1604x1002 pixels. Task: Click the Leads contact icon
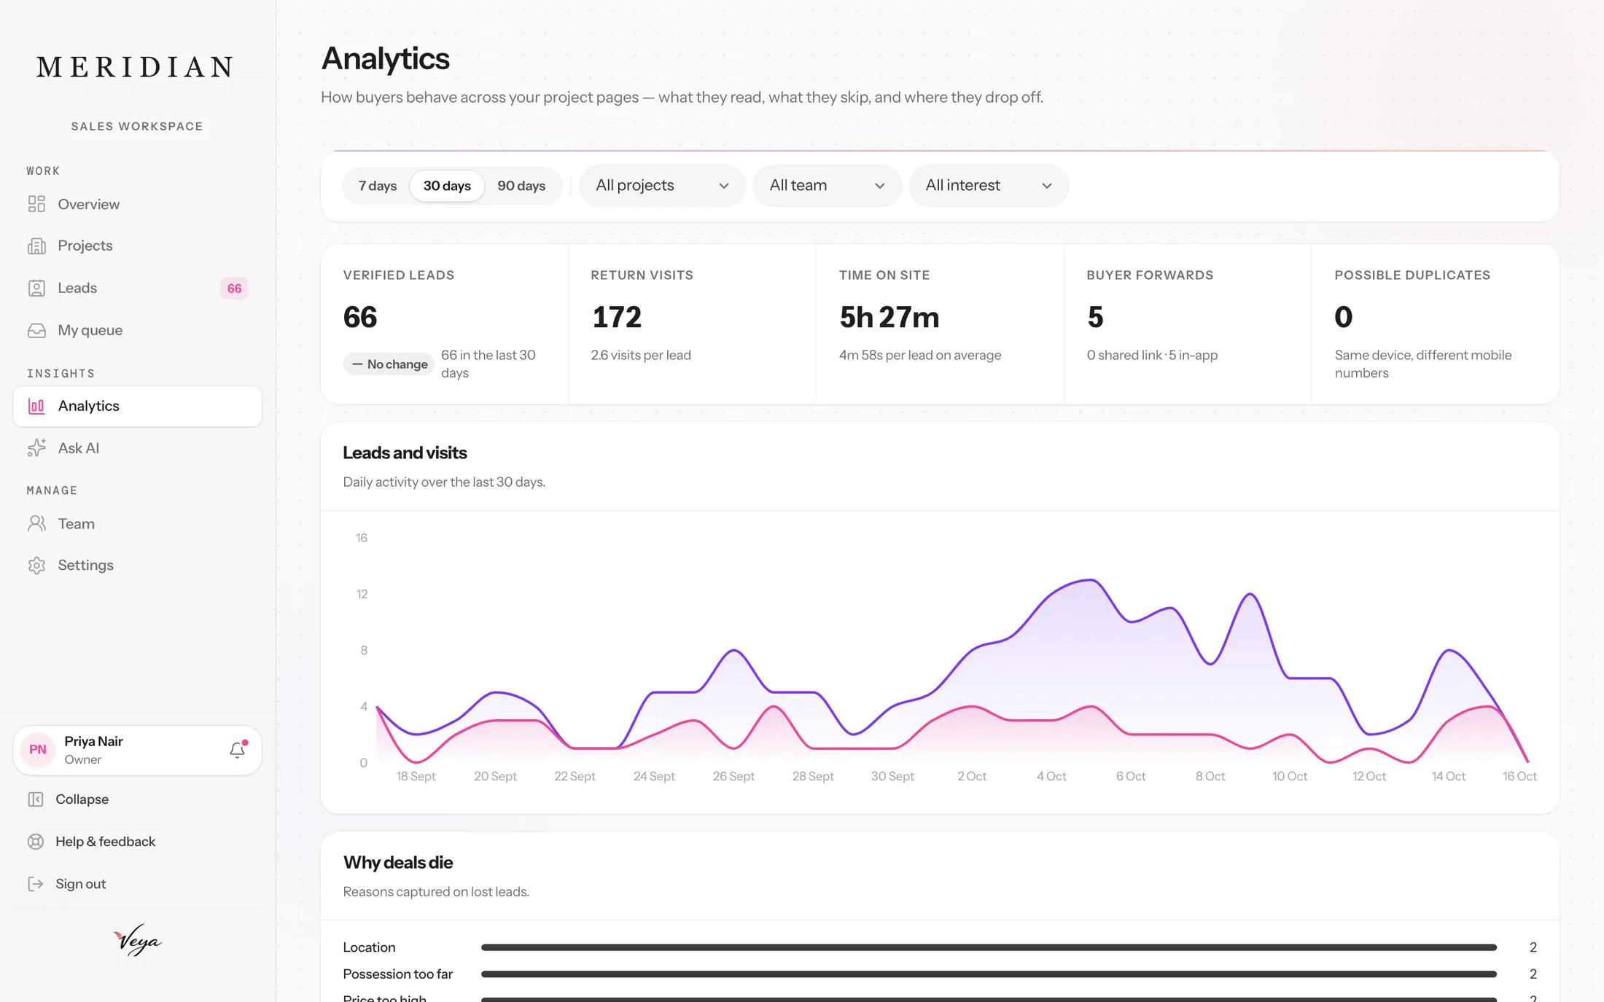pos(36,288)
